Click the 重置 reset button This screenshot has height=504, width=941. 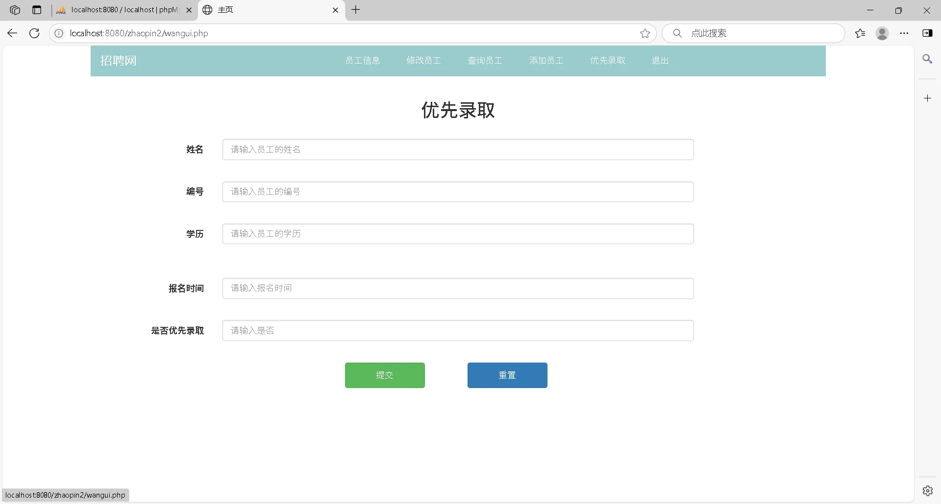[x=507, y=375]
